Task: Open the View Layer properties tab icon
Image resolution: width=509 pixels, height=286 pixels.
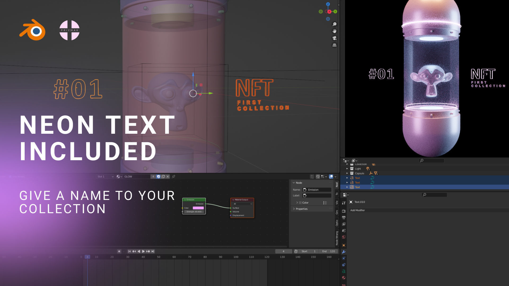Action: pyautogui.click(x=344, y=224)
